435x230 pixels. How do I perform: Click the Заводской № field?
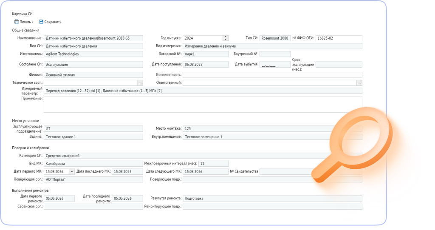click(x=206, y=54)
